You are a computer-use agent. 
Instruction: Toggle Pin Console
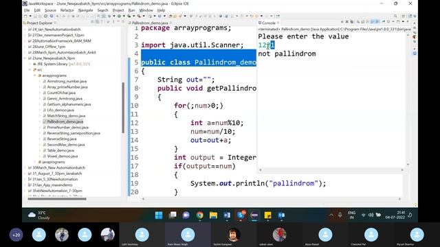click(x=384, y=21)
